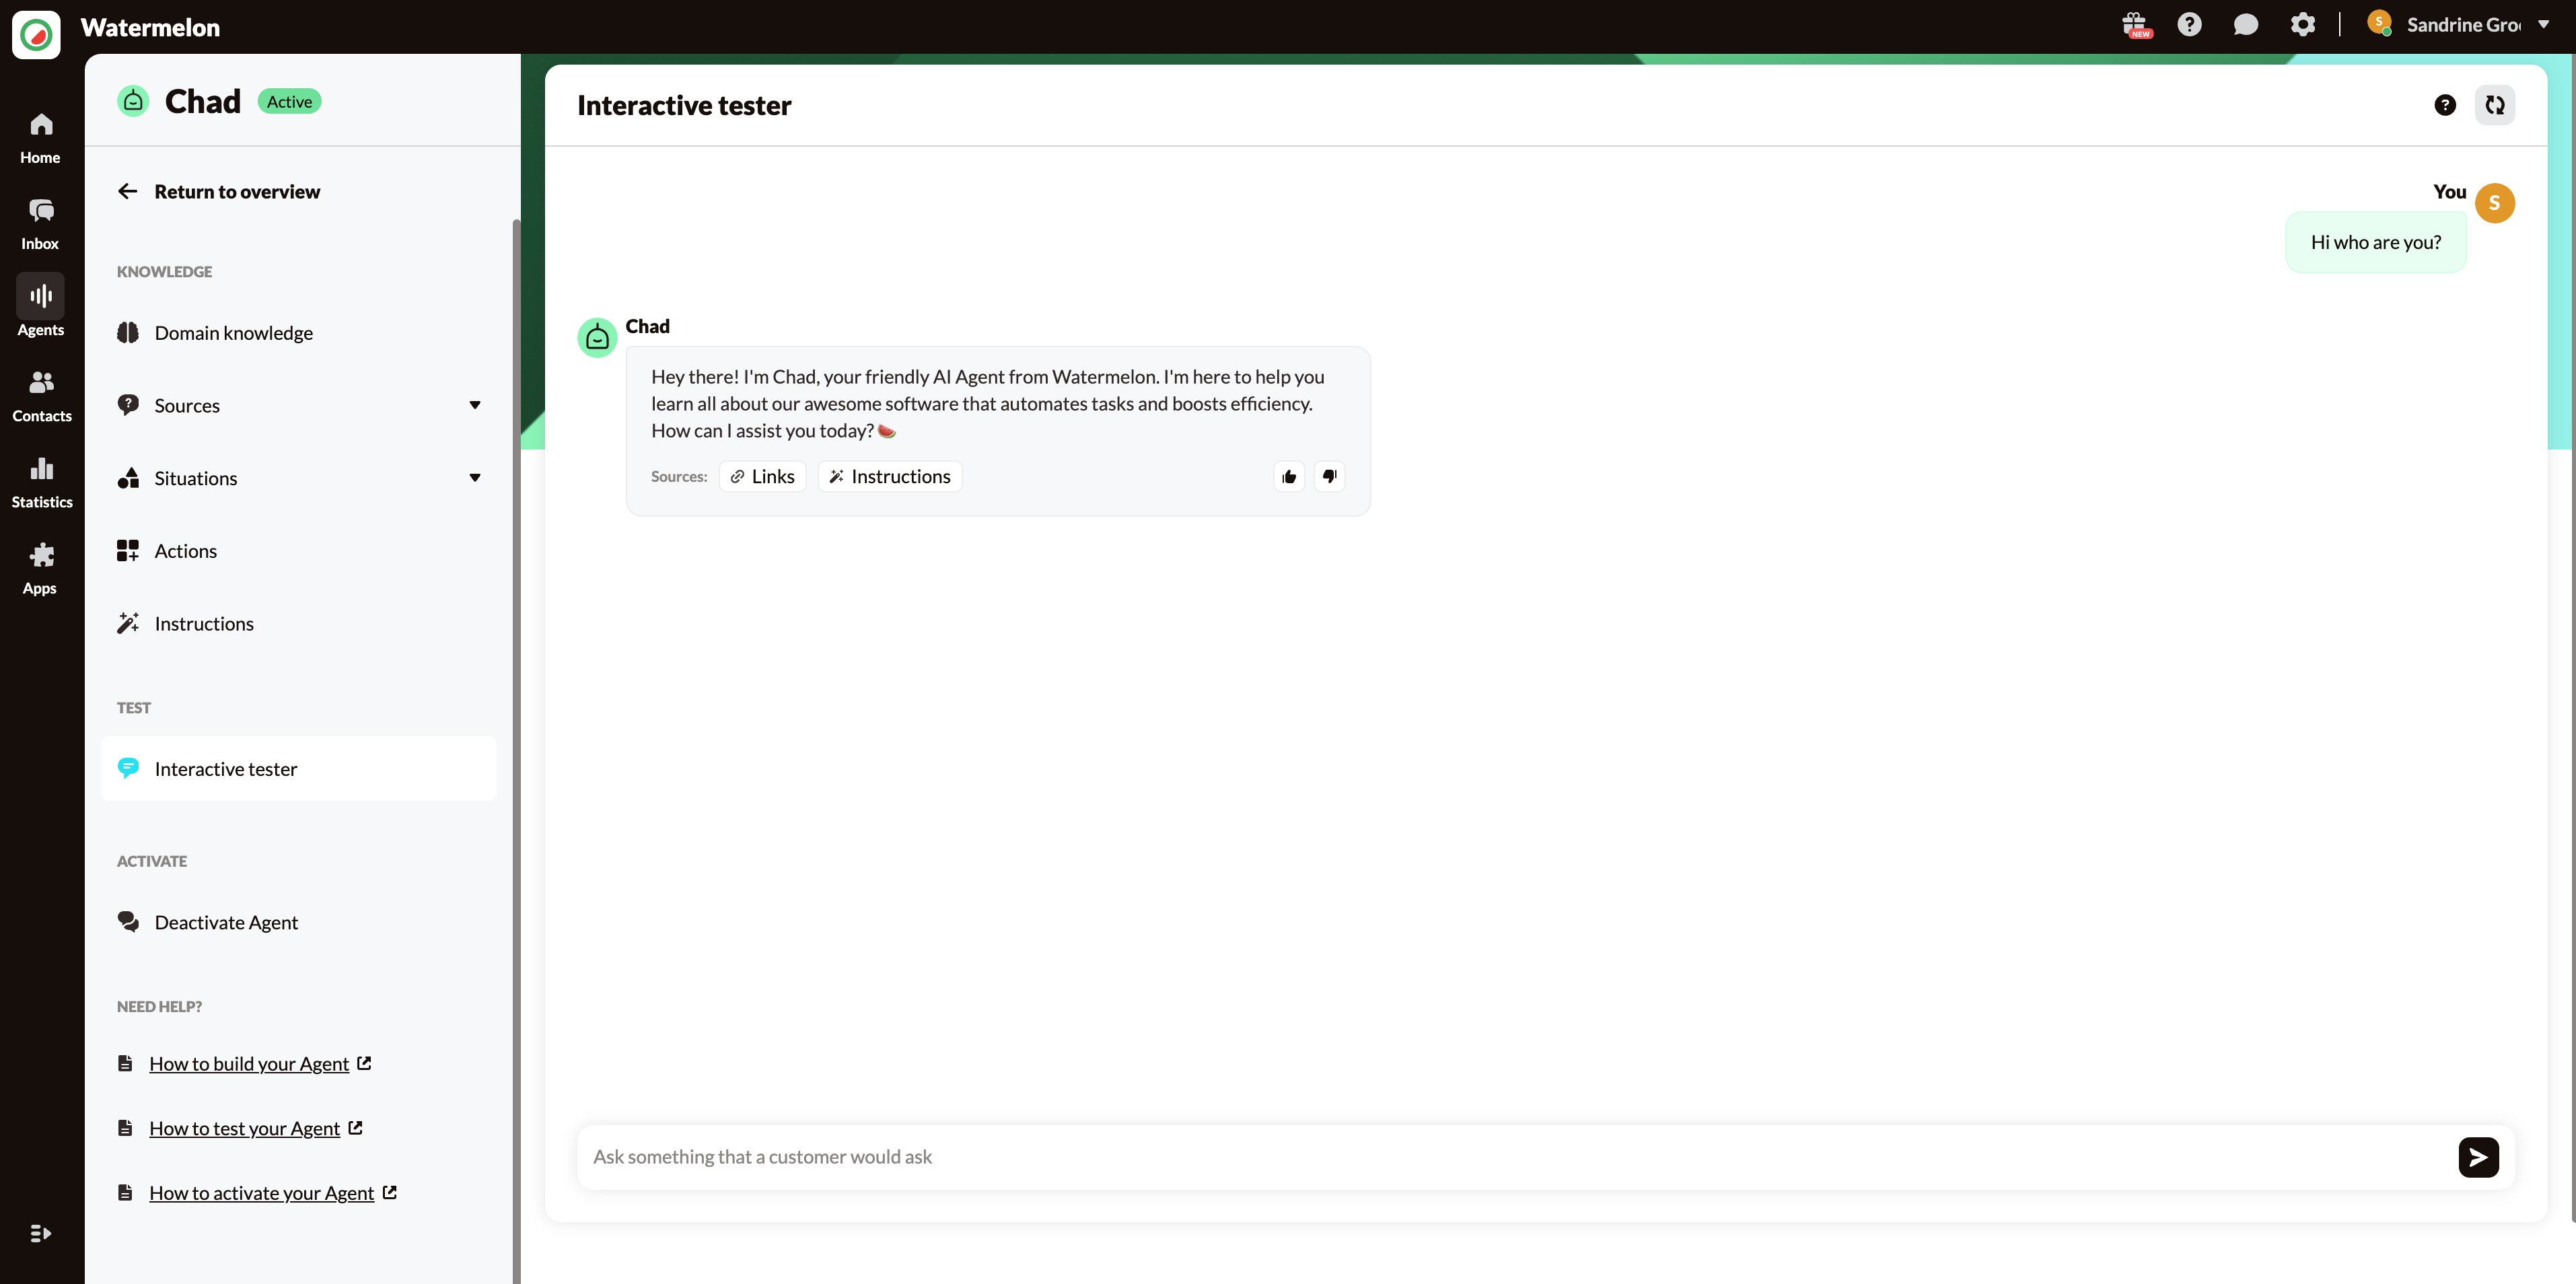
Task: Click the orange S user avatar in chat
Action: 2494,203
